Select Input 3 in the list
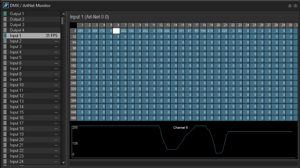 tap(32, 47)
